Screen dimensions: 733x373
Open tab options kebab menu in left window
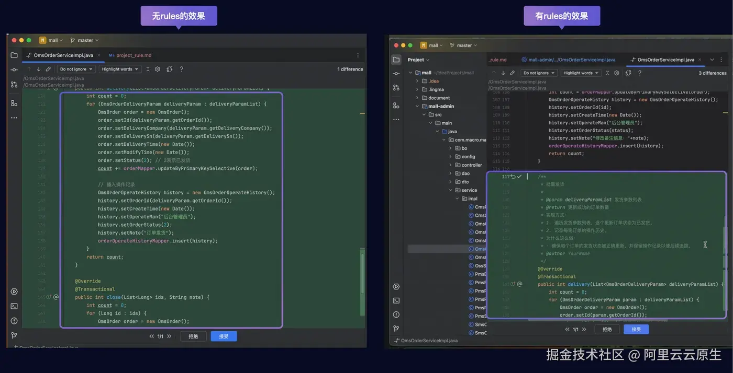click(358, 55)
